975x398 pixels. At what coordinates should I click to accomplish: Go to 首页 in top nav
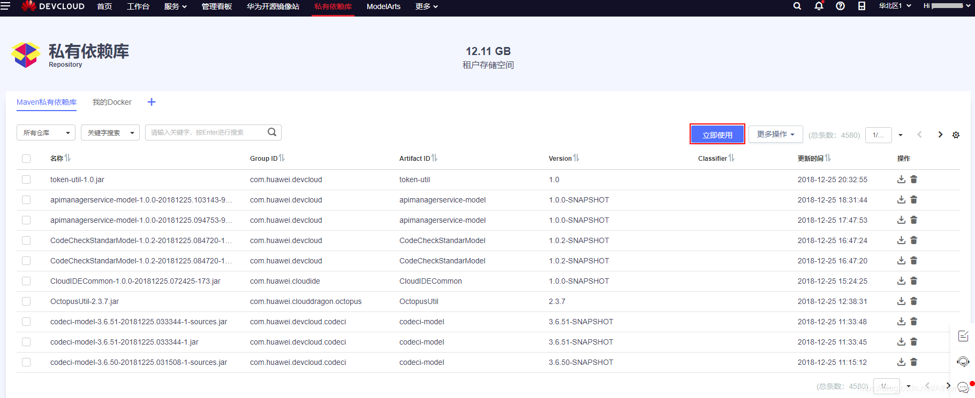pos(104,6)
